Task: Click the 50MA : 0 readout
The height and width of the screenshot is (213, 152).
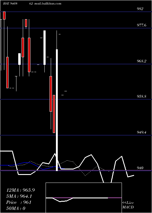Action: 16,208
